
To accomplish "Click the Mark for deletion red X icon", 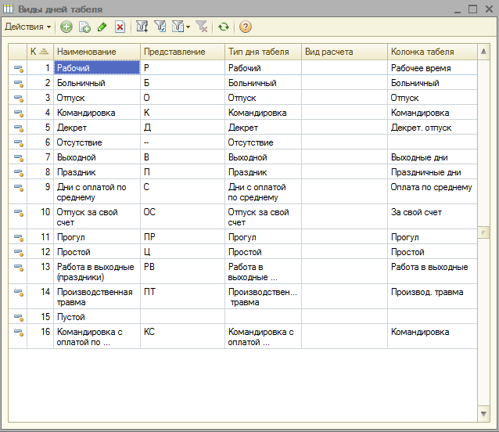I will click(x=120, y=27).
